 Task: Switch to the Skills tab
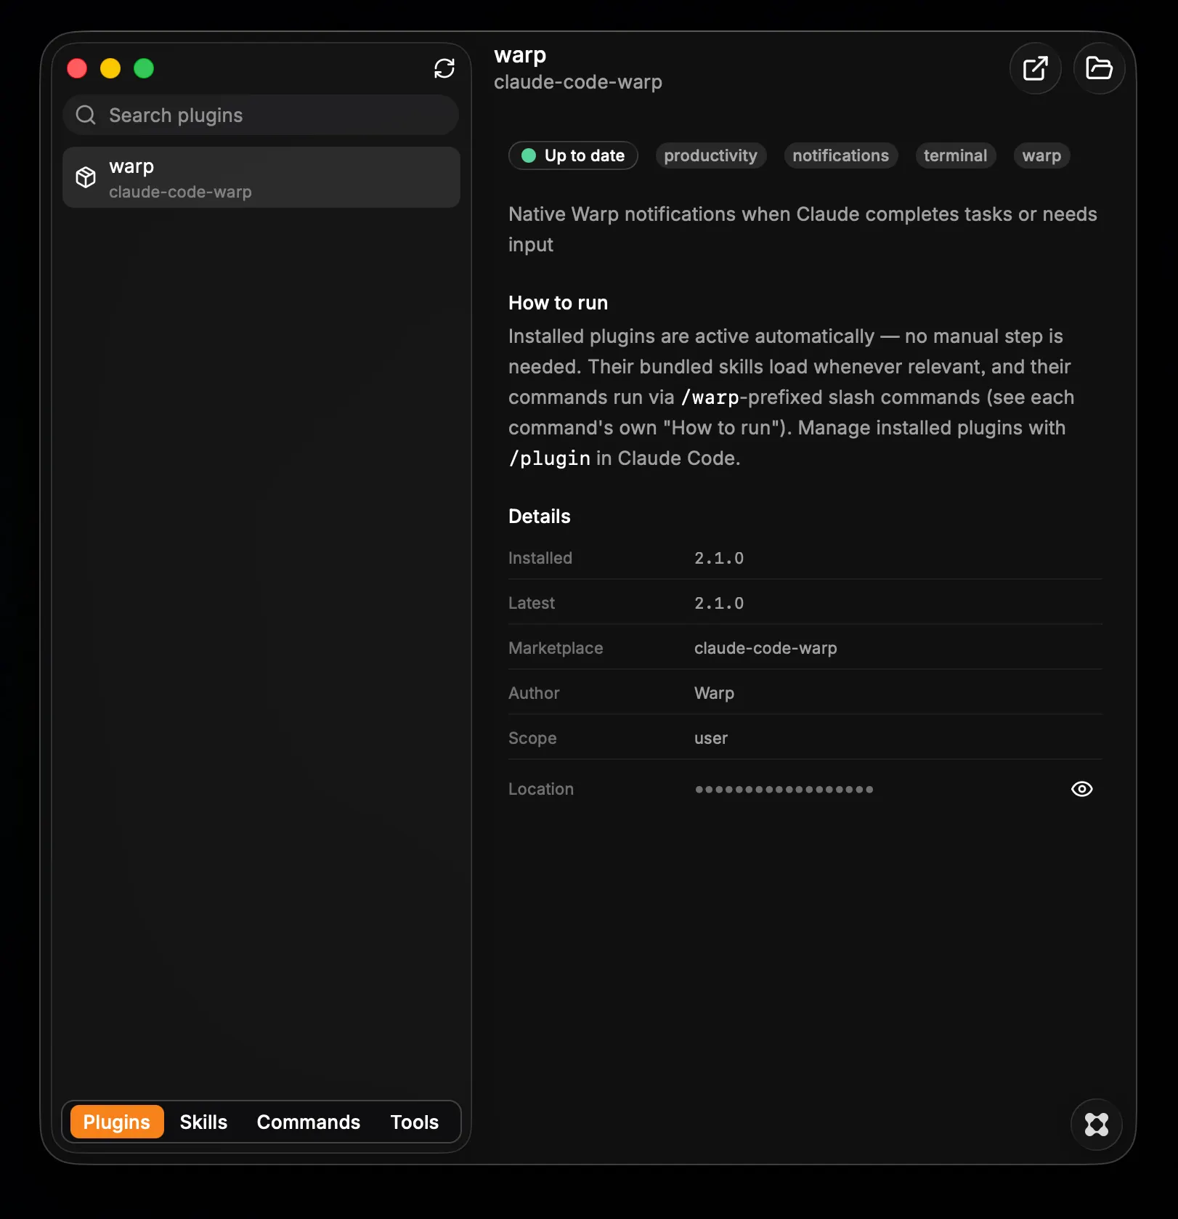click(203, 1122)
